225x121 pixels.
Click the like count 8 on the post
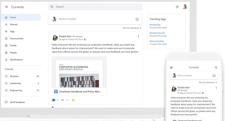click(58, 100)
